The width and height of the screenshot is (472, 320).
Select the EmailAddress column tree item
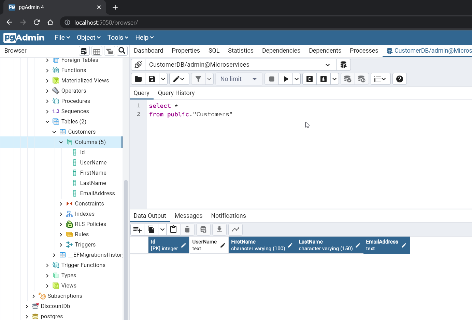[97, 194]
